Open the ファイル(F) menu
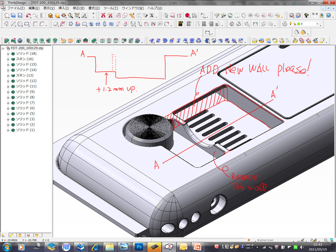The width and height of the screenshot is (336, 252). [16, 8]
